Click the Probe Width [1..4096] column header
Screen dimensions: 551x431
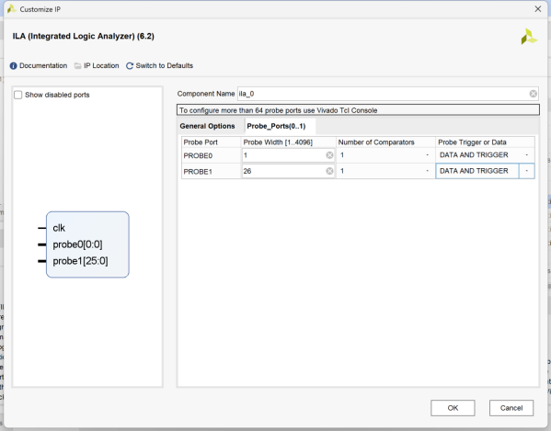278,142
